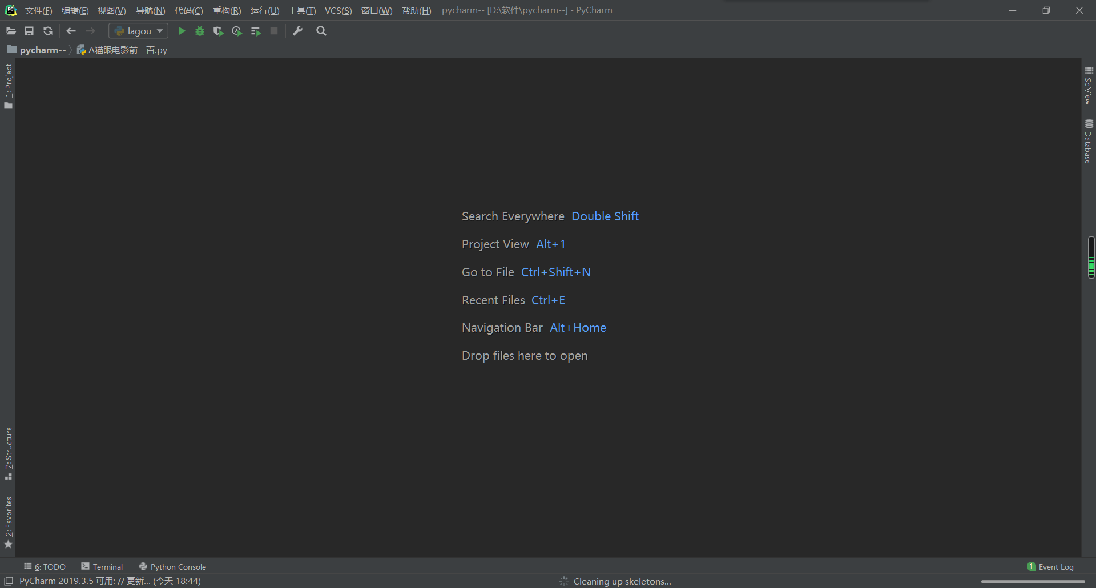Open Search Everywhere with the magnifier icon

click(321, 31)
